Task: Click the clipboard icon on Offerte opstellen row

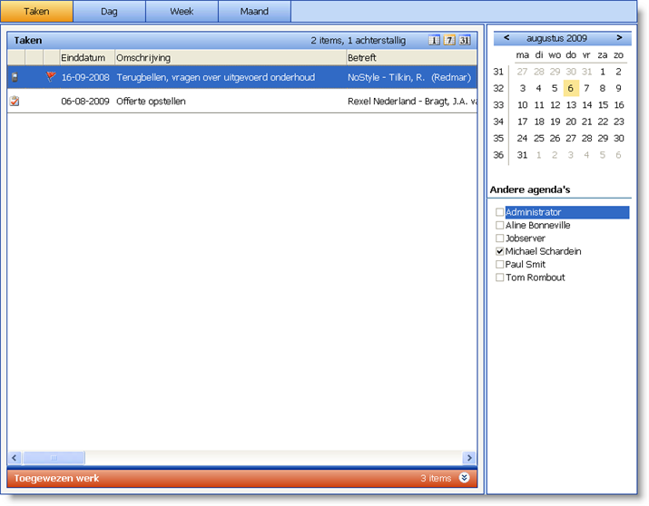Action: [x=15, y=101]
